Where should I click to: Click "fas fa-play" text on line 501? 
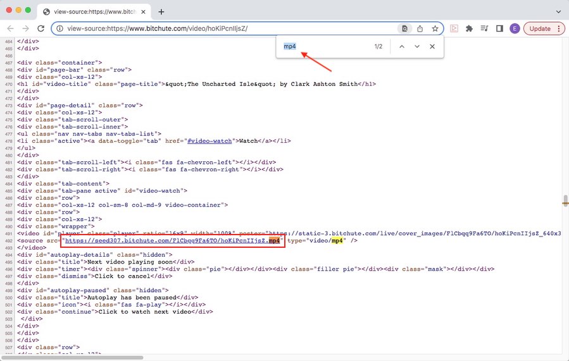coord(141,305)
